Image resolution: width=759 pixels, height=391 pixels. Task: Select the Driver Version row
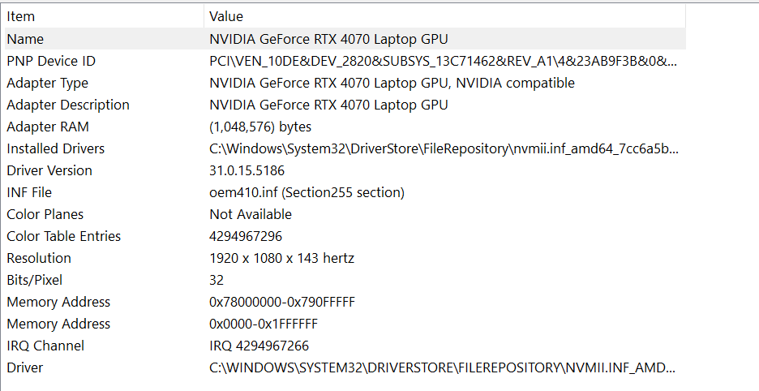click(x=345, y=170)
